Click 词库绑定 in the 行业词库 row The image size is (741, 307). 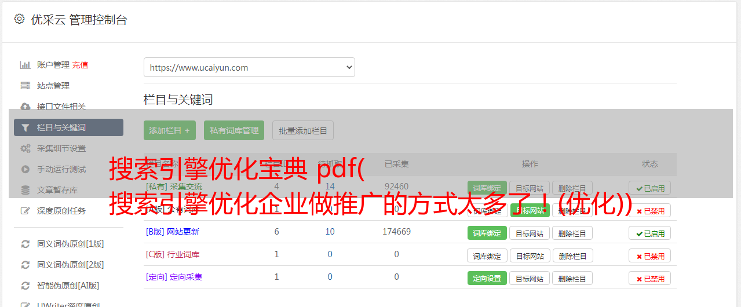coord(487,255)
